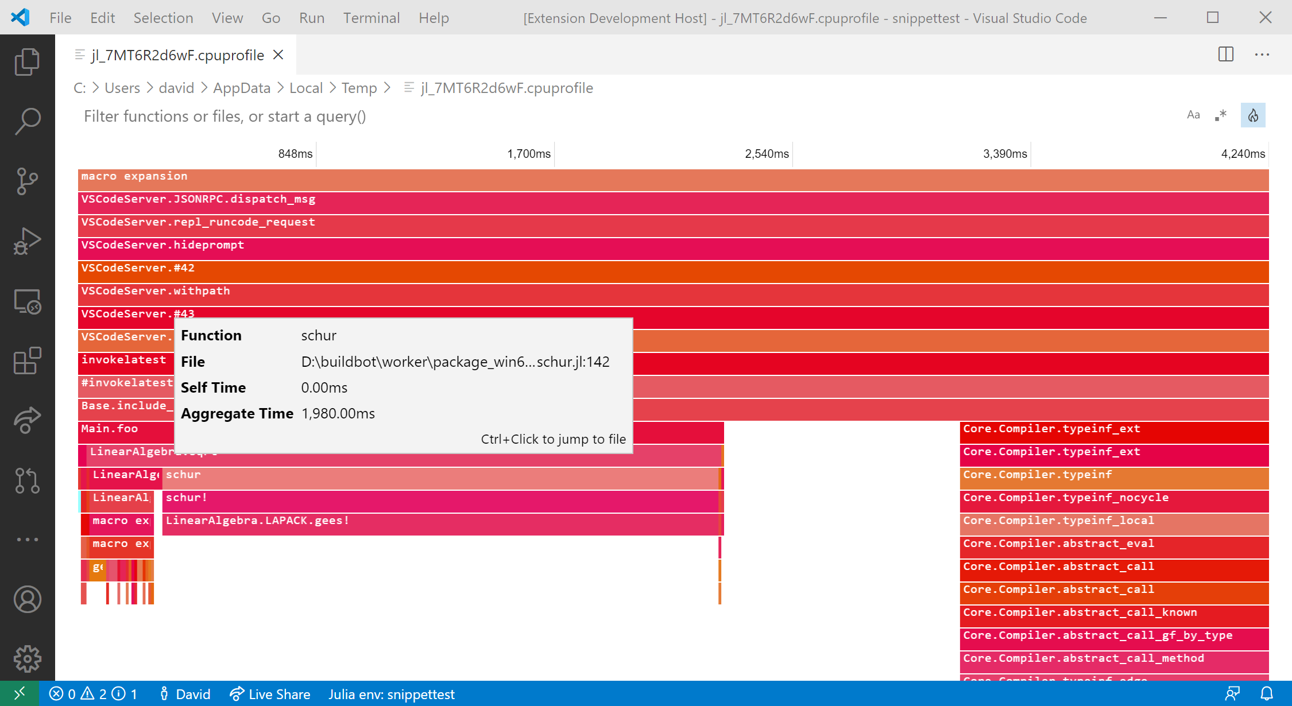Image resolution: width=1292 pixels, height=706 pixels.
Task: Open the Temp breadcrumb dropdown
Action: [x=359, y=88]
